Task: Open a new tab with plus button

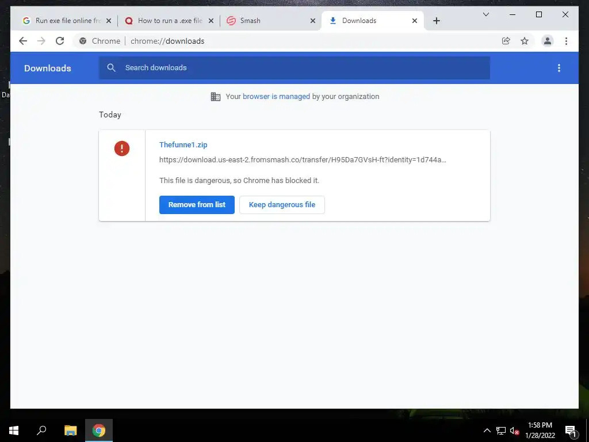Action: 437,21
